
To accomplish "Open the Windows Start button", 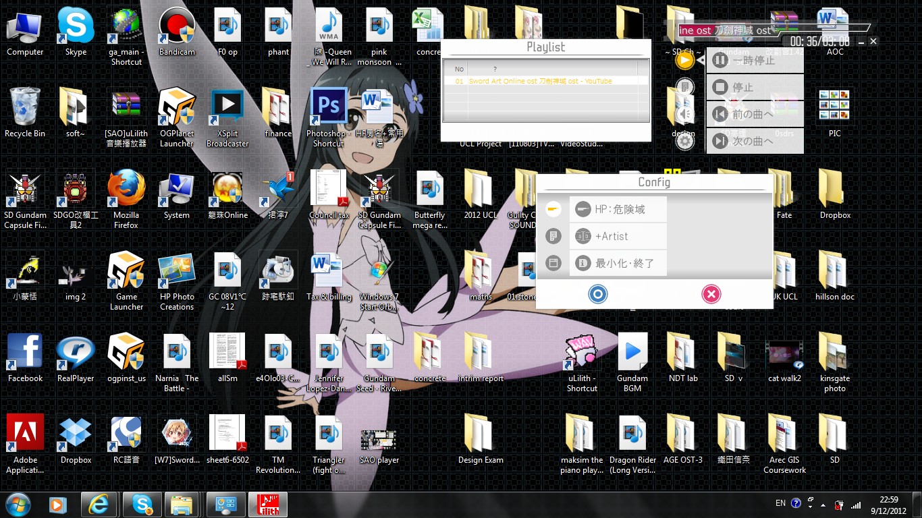I will (19, 504).
